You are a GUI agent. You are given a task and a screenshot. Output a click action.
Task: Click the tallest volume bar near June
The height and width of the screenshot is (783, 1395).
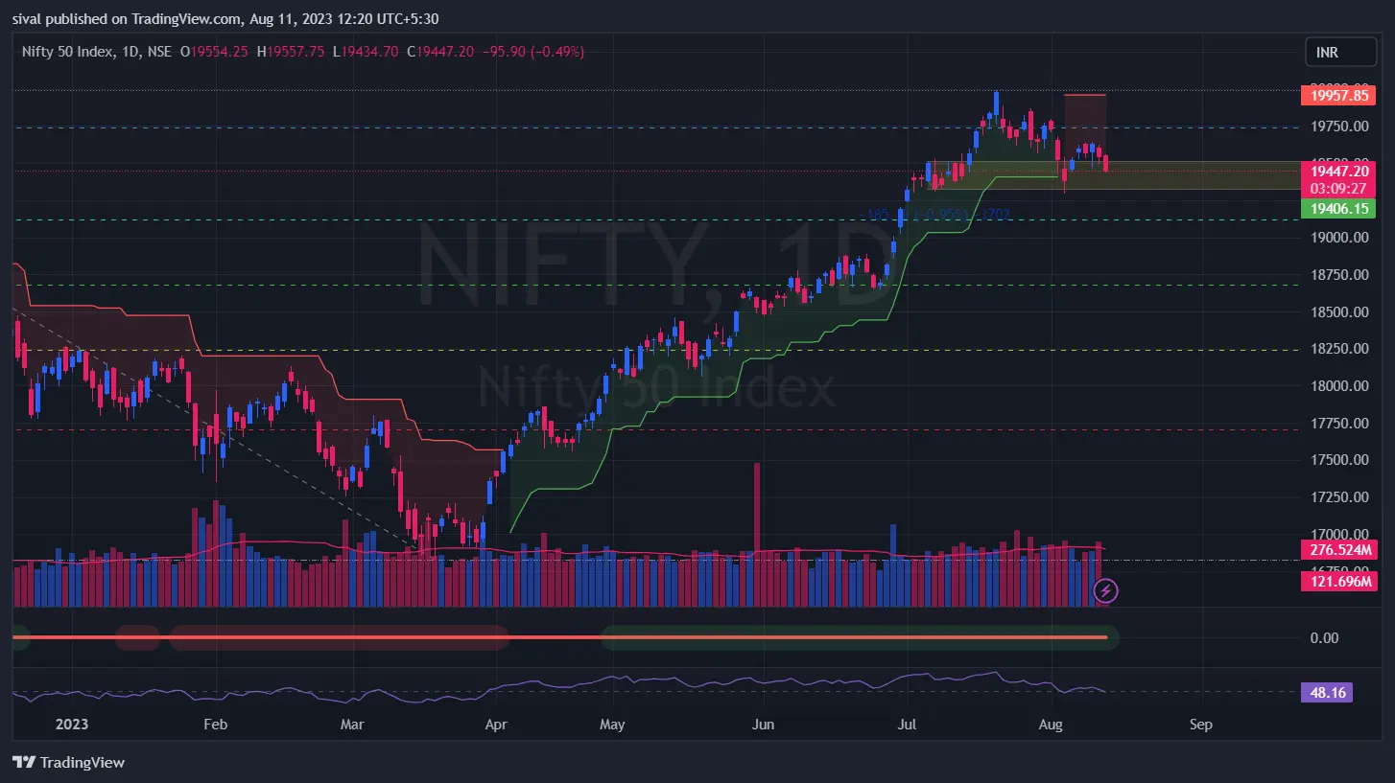click(x=757, y=535)
